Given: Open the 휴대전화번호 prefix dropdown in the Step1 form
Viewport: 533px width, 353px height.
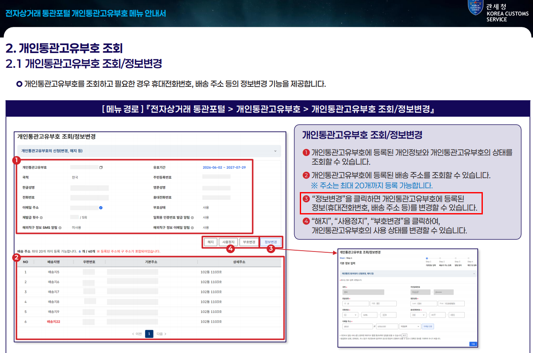Looking at the screenshot, I should click(x=418, y=315).
